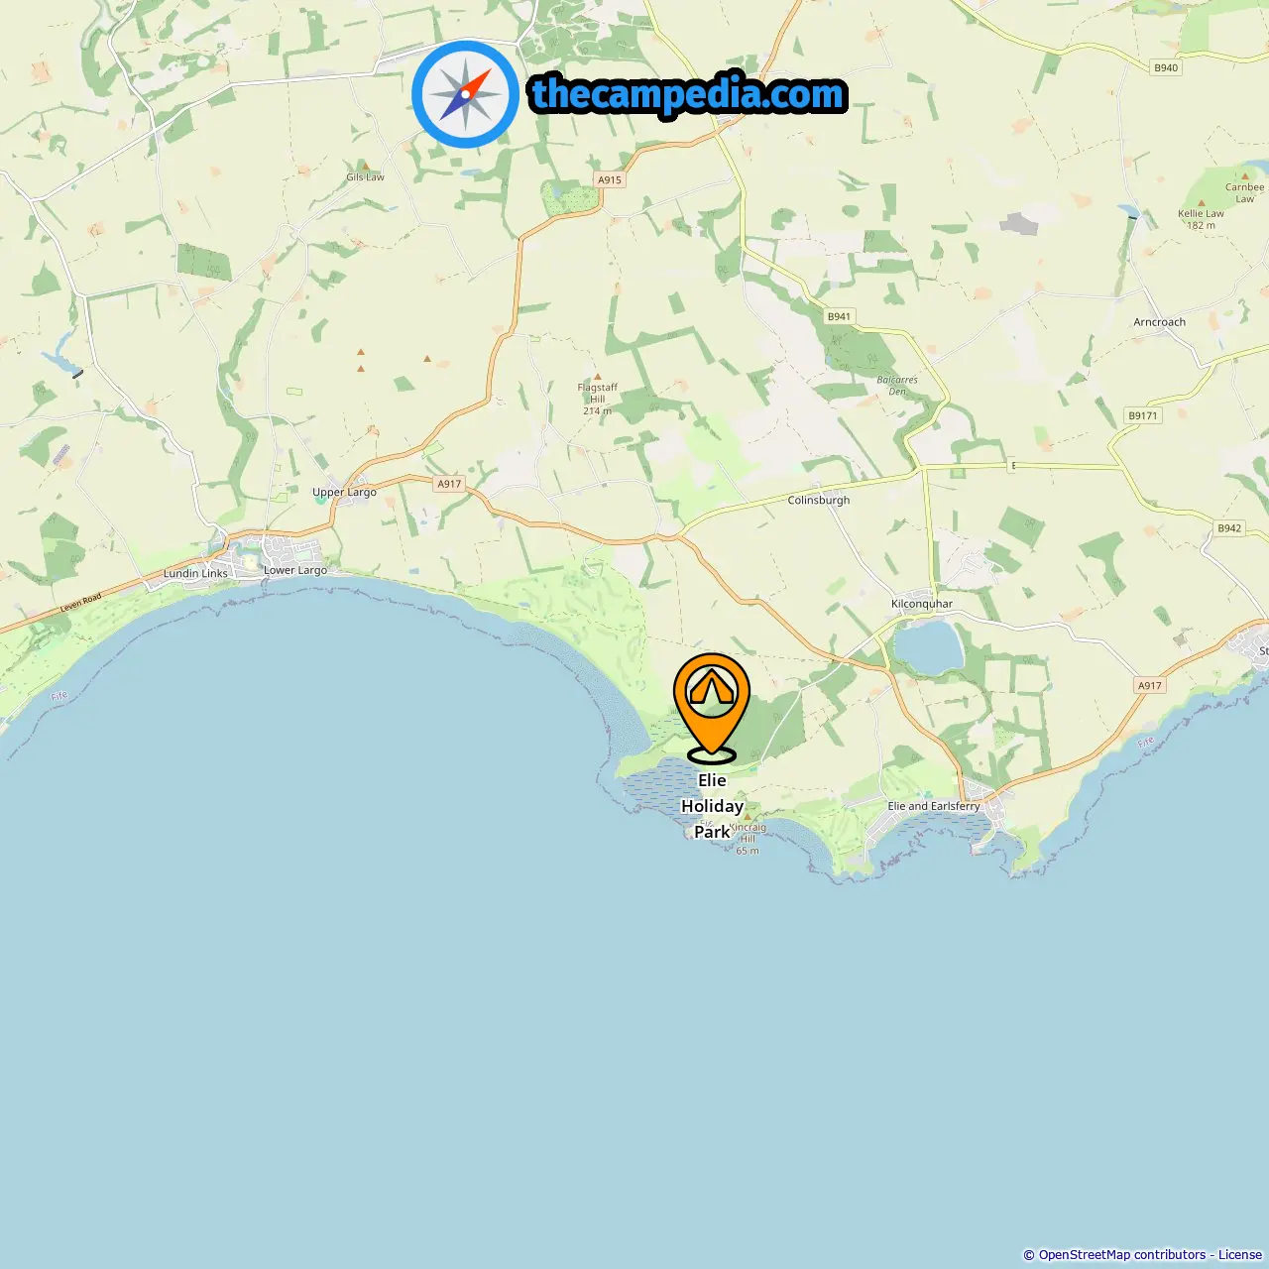The height and width of the screenshot is (1269, 1269).
Task: Click the Lundin Links town label
Action: pyautogui.click(x=195, y=574)
